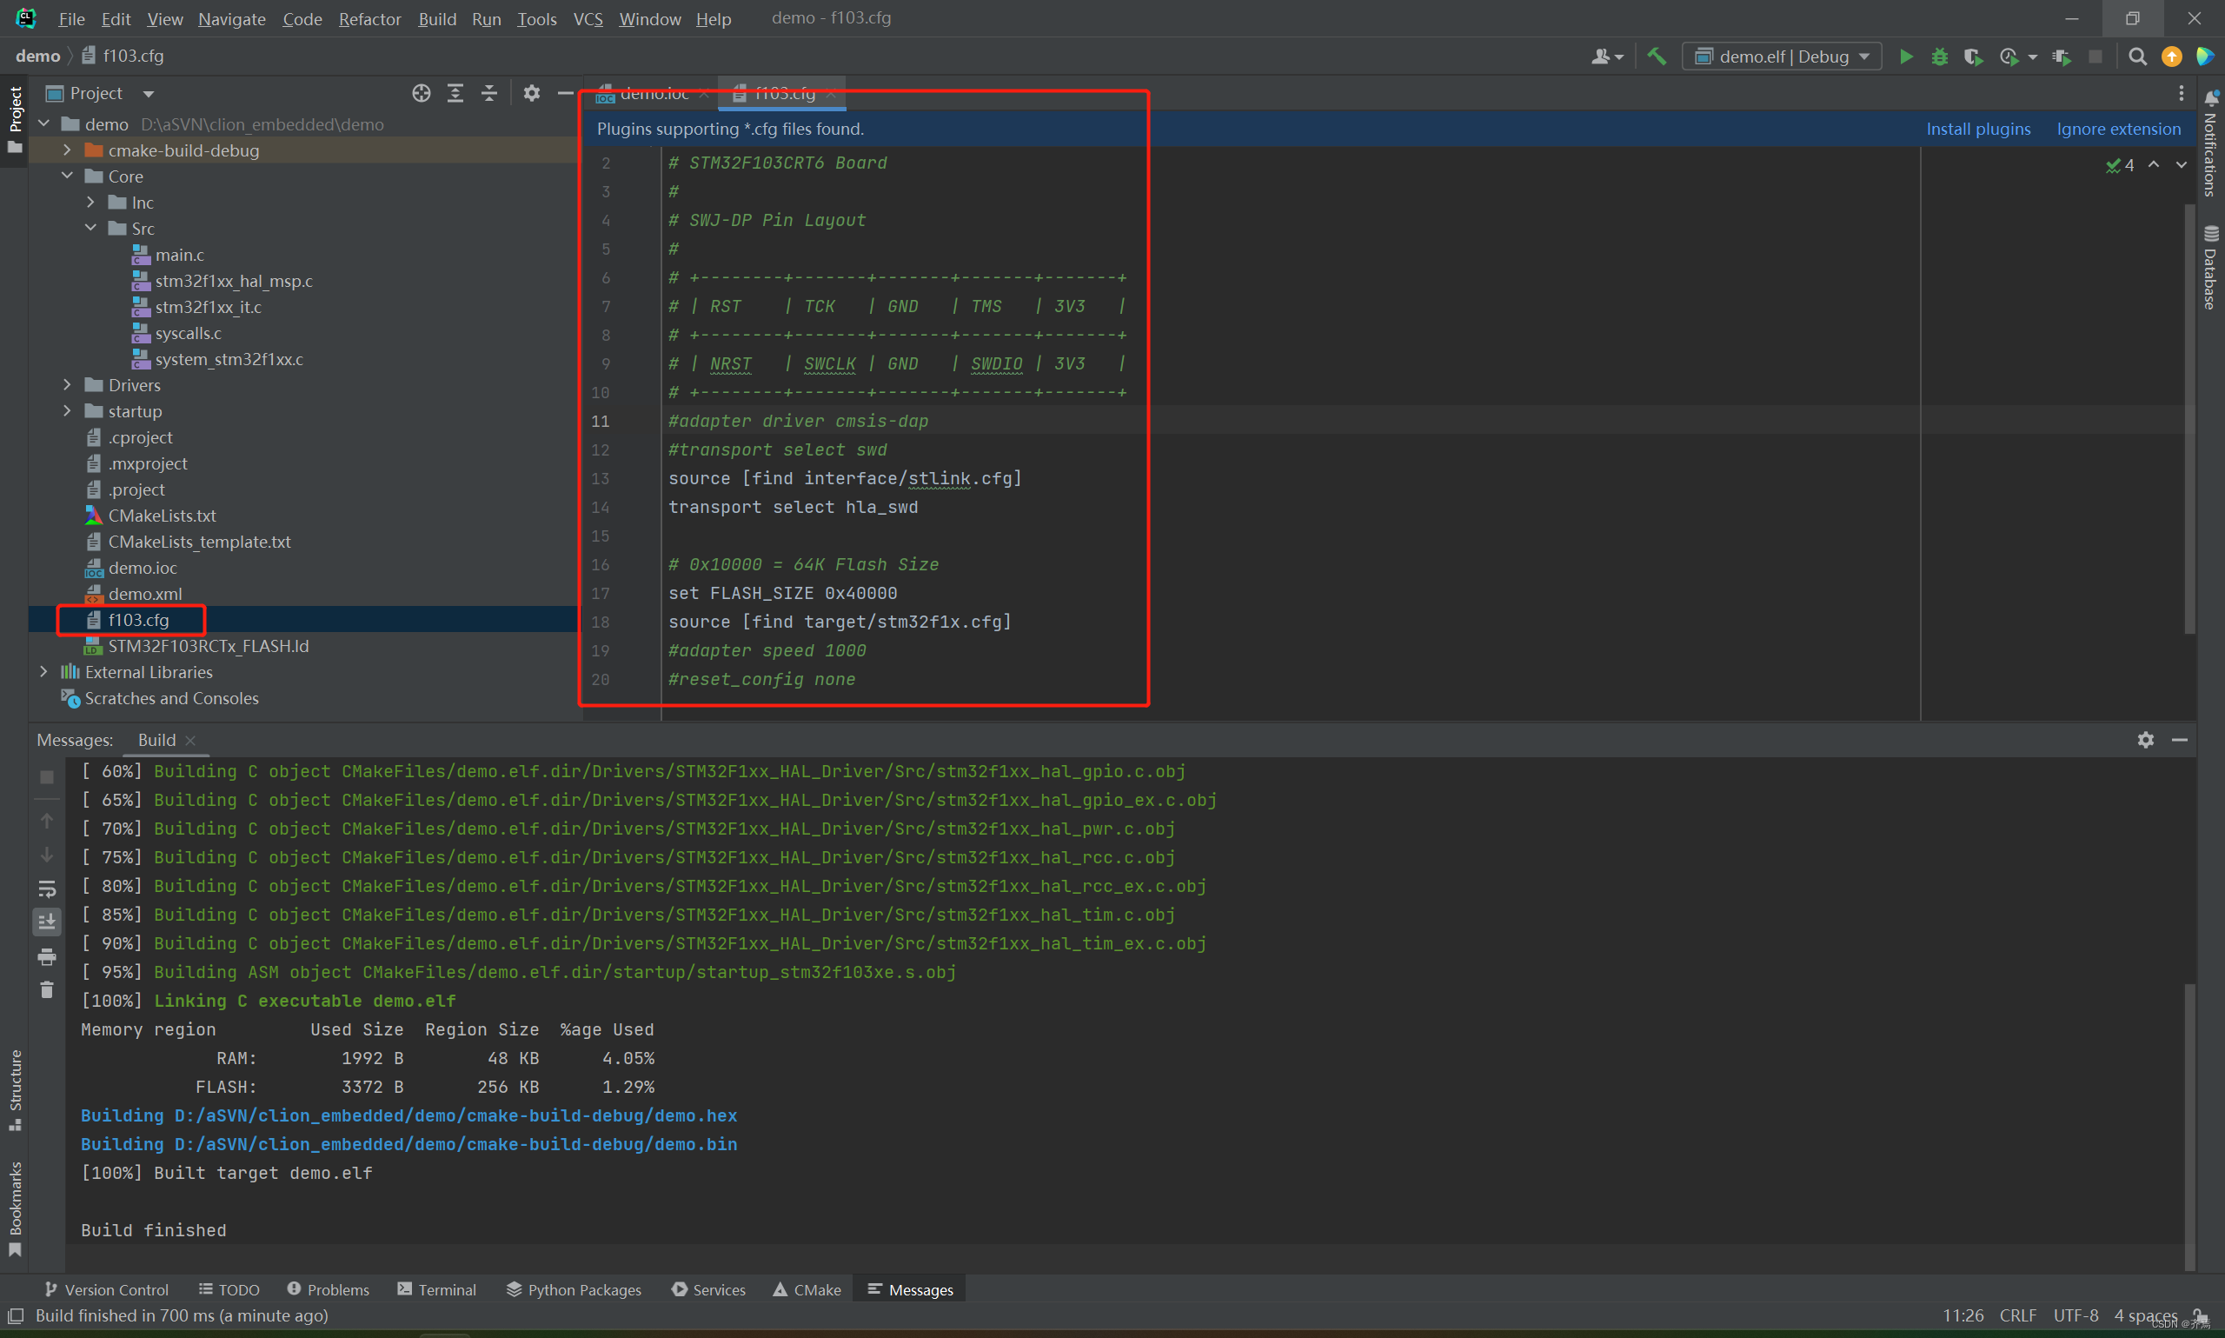Toggle scroll to end in Messages
This screenshot has height=1338, width=2225.
[x=47, y=922]
